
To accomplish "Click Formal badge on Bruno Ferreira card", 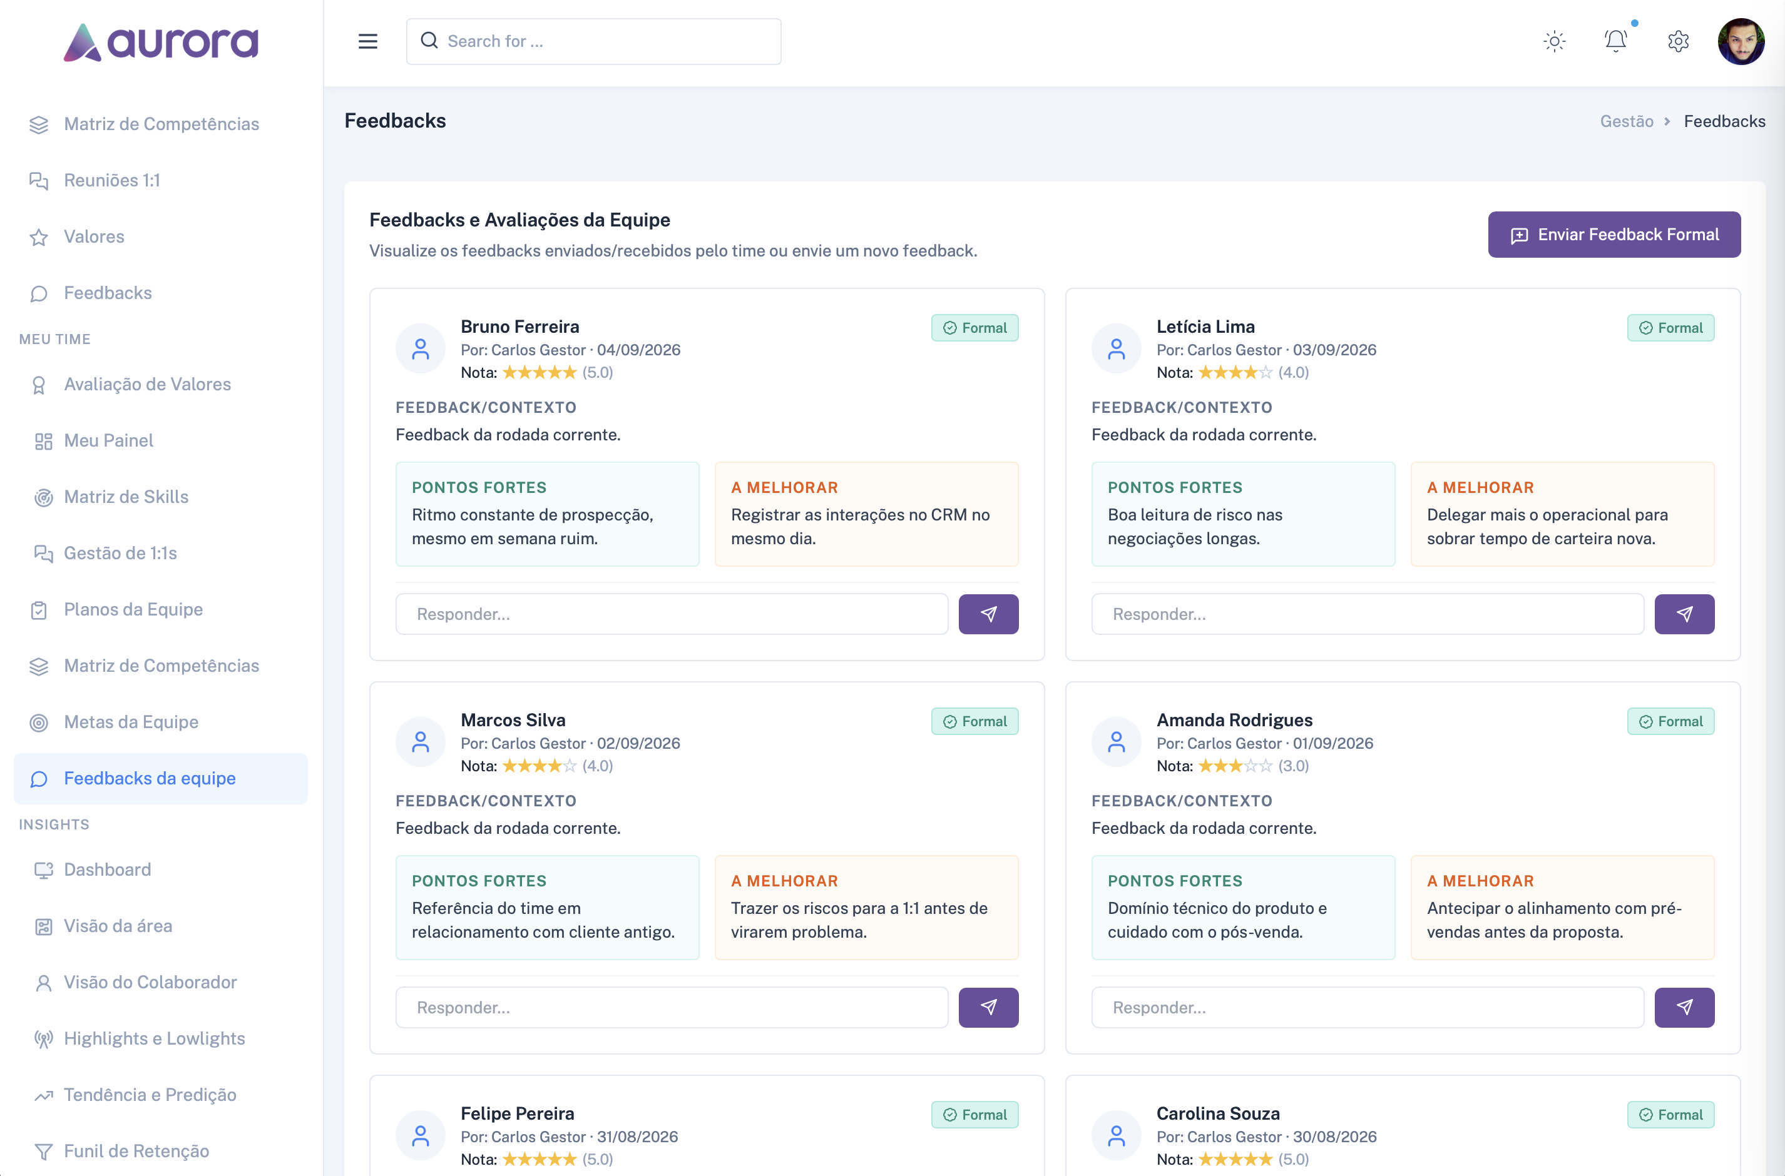I will click(x=974, y=328).
